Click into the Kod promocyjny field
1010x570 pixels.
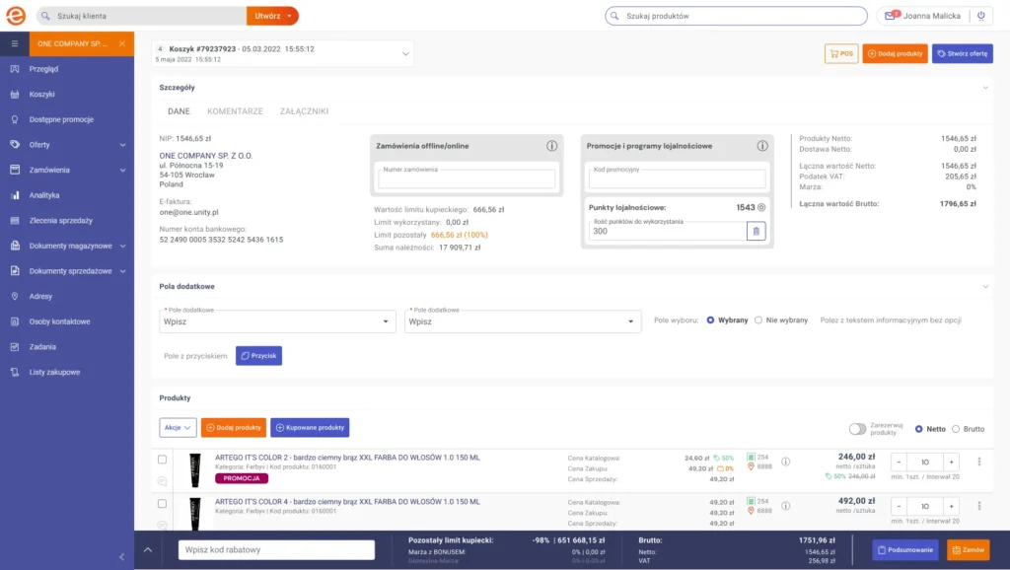[x=677, y=179]
